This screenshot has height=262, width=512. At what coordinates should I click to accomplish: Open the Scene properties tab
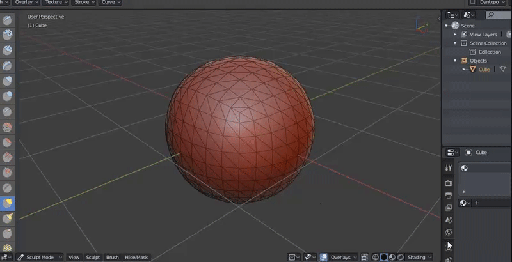click(449, 220)
